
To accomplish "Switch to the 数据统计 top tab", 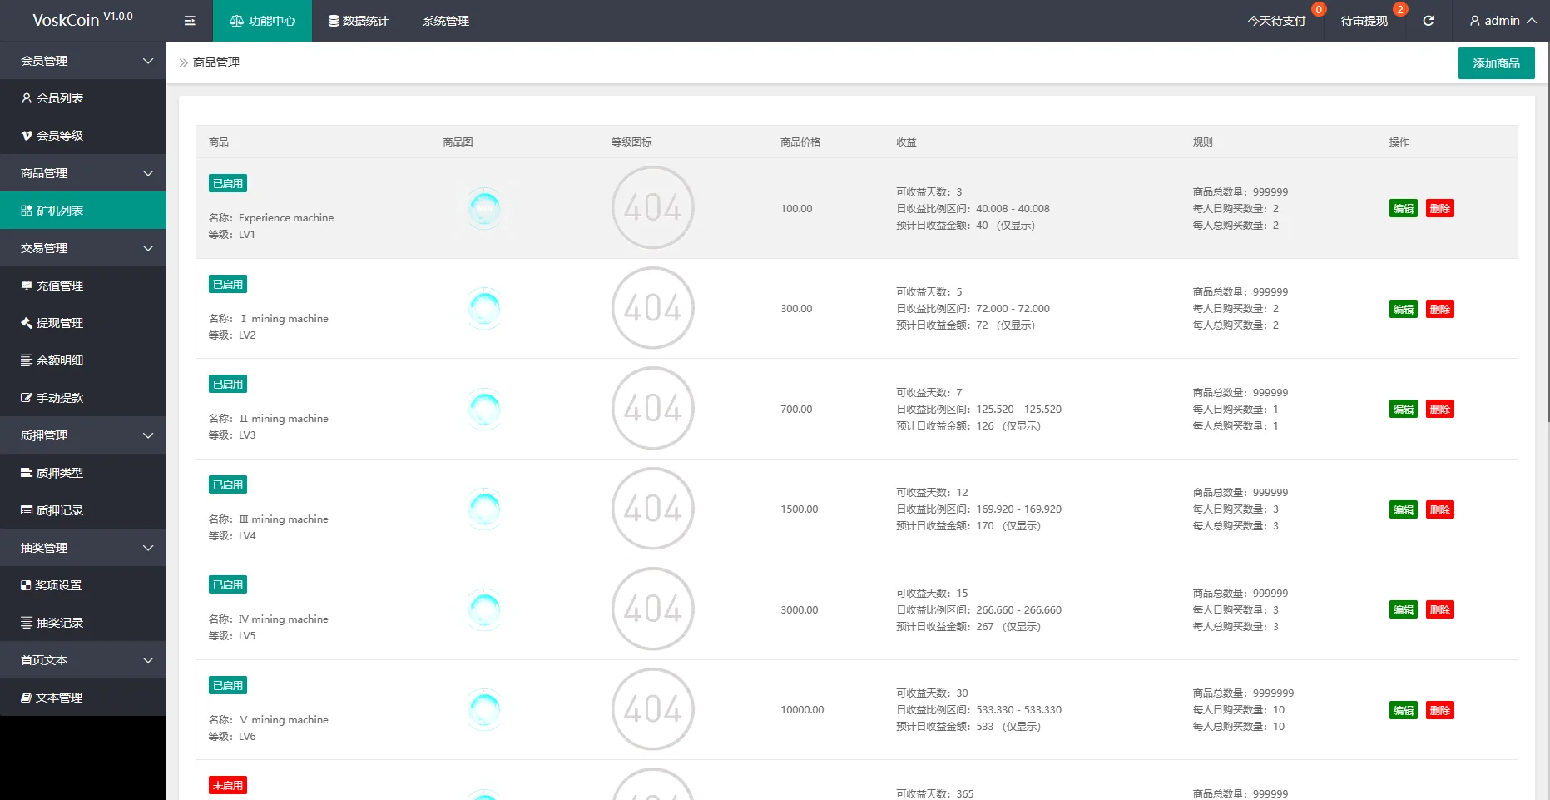I will [359, 21].
